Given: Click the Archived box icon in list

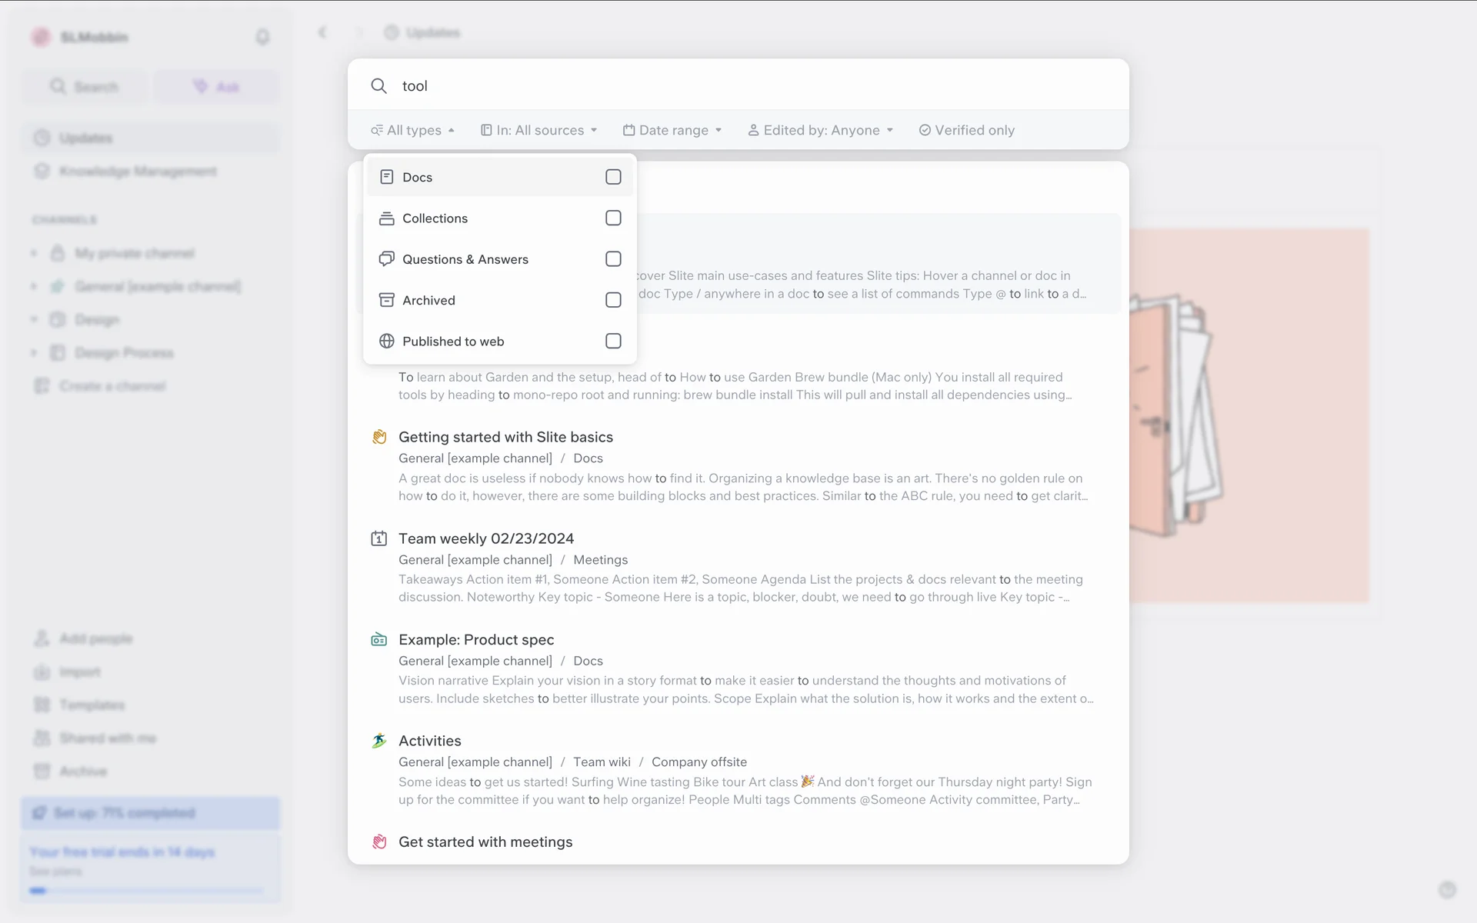Looking at the screenshot, I should tap(387, 300).
